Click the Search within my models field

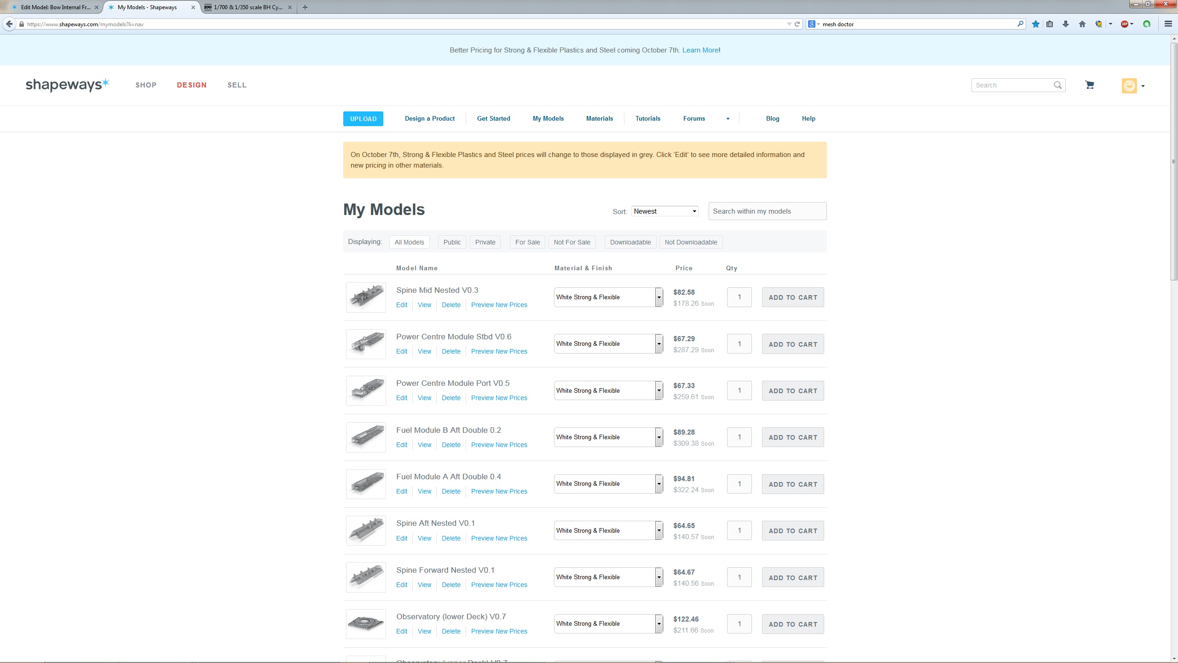tap(768, 211)
